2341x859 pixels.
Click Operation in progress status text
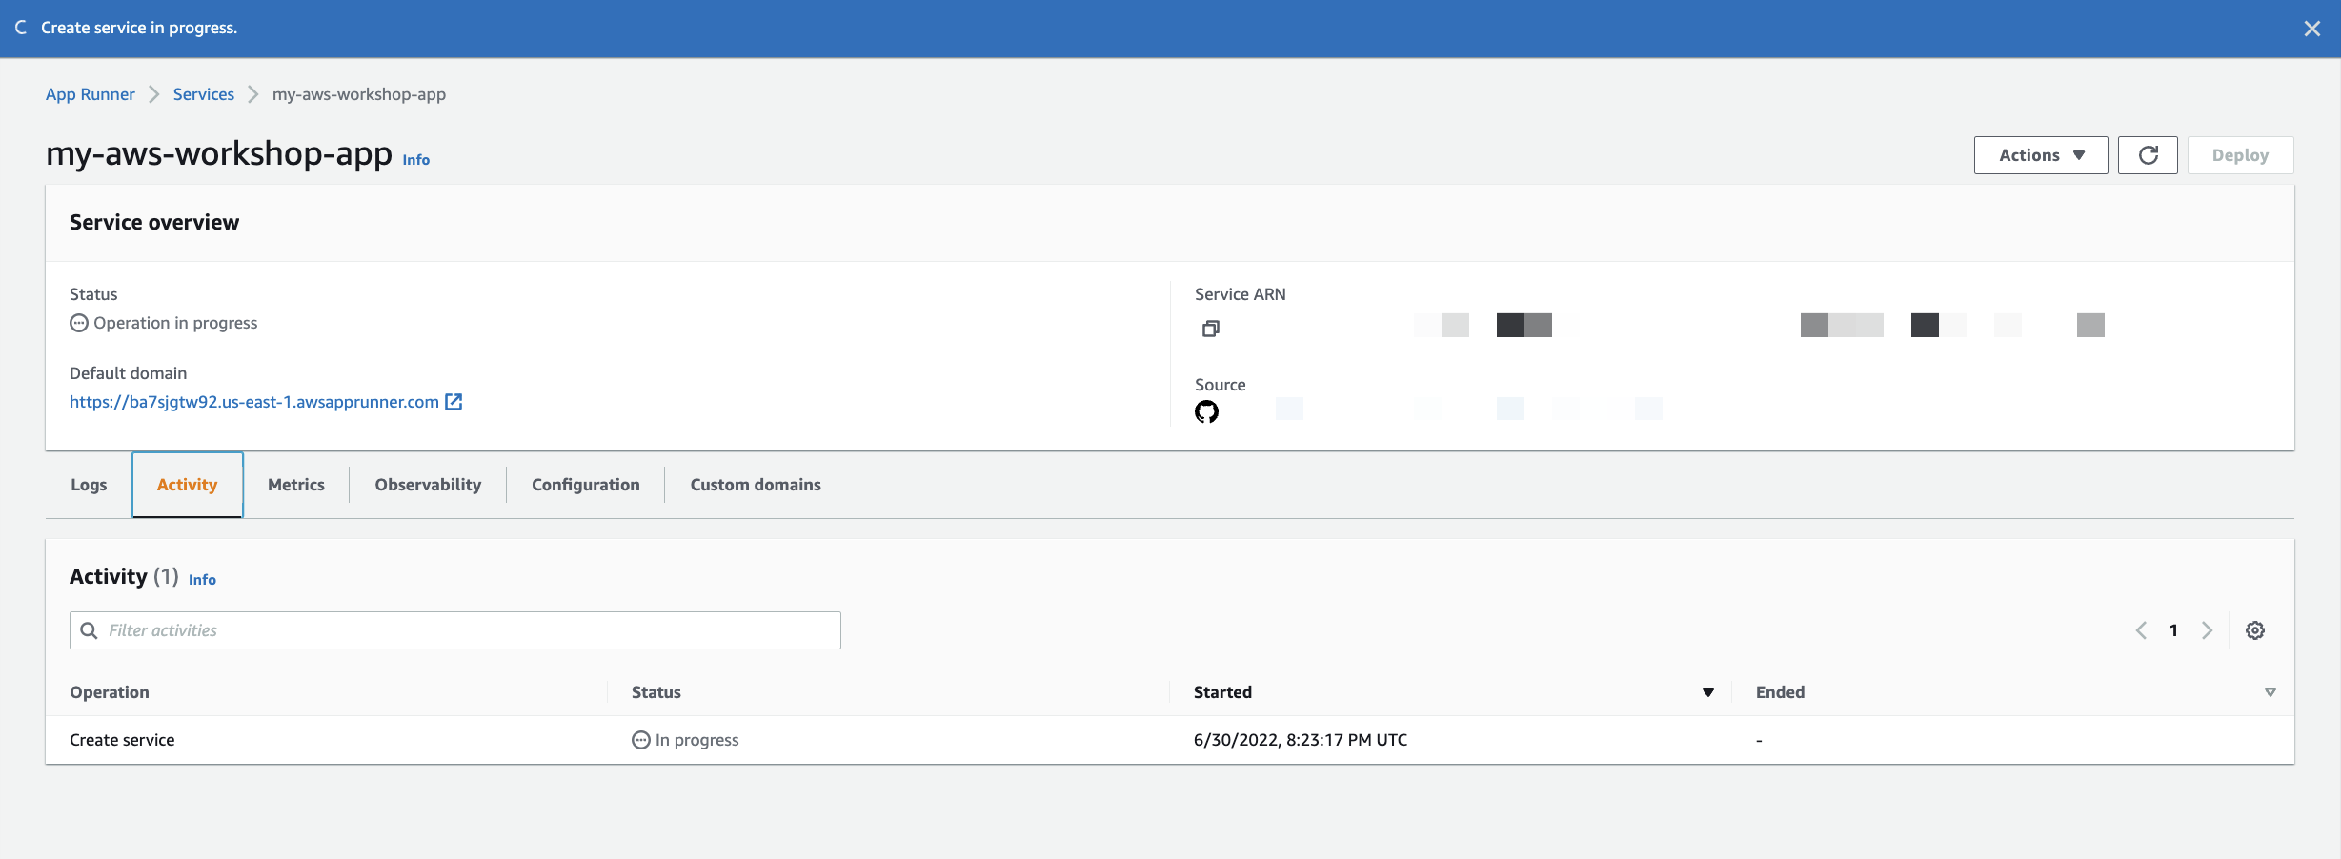pyautogui.click(x=175, y=323)
